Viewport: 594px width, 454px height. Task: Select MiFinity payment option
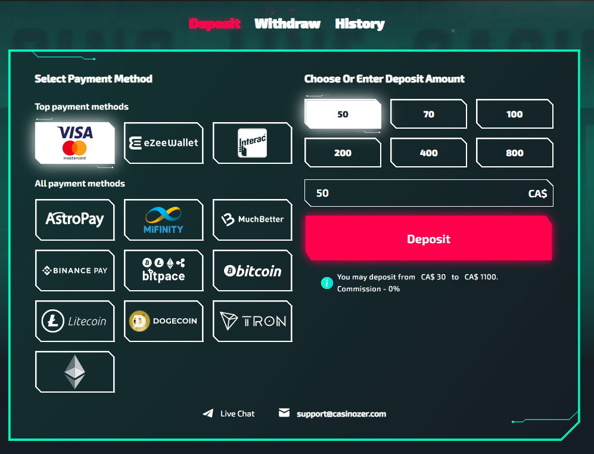pyautogui.click(x=164, y=219)
